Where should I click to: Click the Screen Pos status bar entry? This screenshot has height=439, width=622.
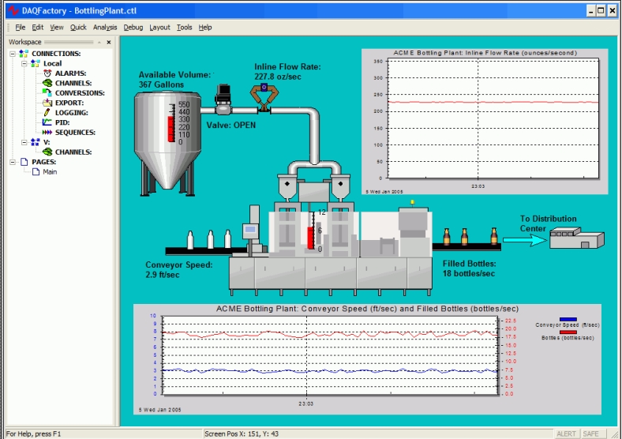coord(242,433)
